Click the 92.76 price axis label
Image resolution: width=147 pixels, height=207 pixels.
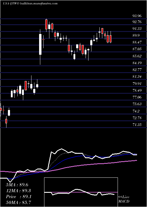(137, 22)
